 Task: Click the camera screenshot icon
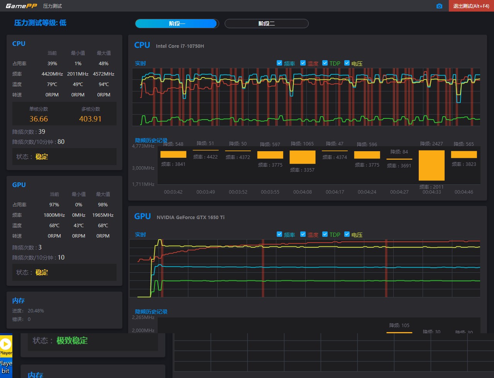[439, 6]
